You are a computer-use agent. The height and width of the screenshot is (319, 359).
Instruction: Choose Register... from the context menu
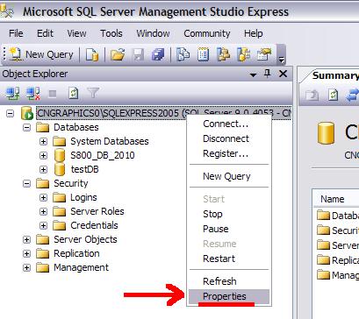[x=229, y=153]
